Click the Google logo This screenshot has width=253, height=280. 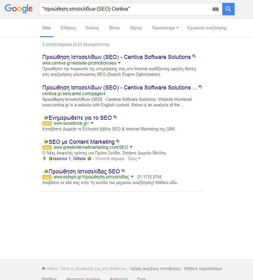point(19,8)
